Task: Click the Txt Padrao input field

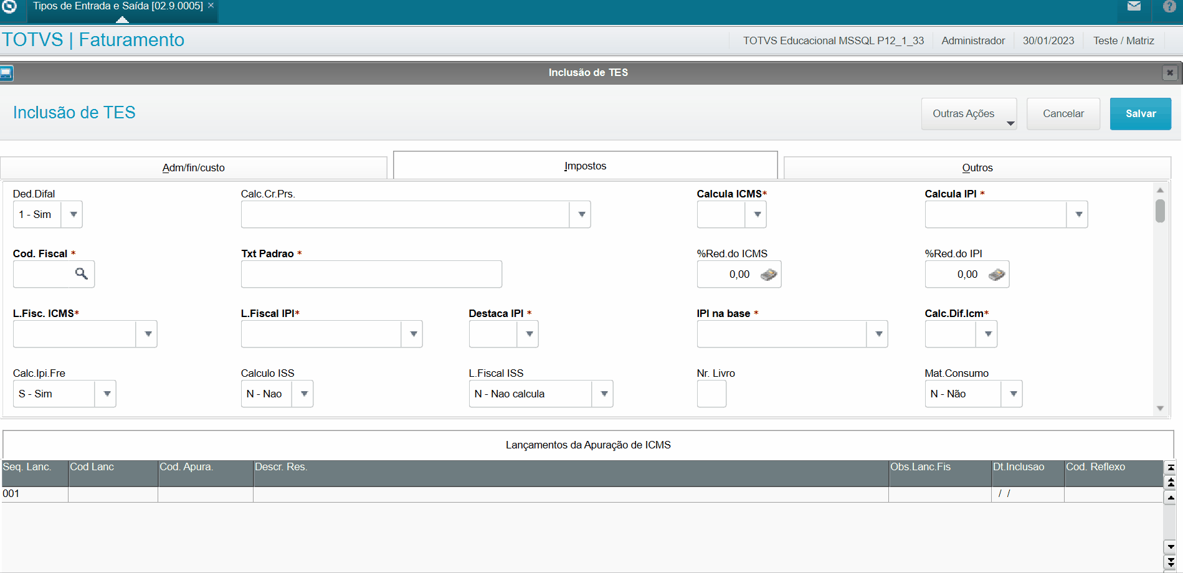Action: pos(371,274)
